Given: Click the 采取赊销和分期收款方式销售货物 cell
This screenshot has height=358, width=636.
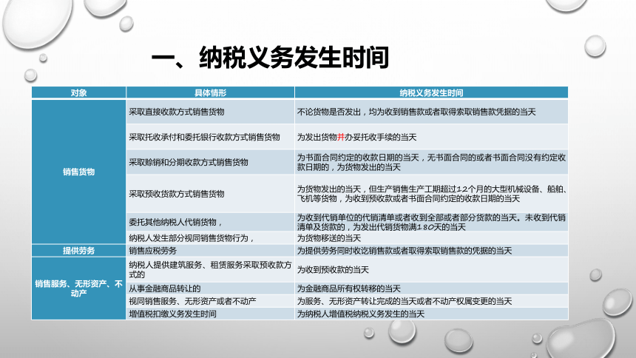Looking at the screenshot, I should [x=210, y=162].
